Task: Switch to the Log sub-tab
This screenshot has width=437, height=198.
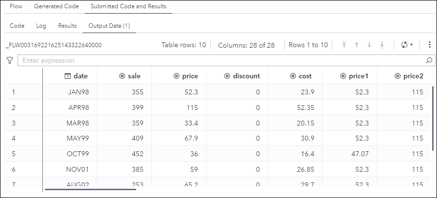Action: 41,25
